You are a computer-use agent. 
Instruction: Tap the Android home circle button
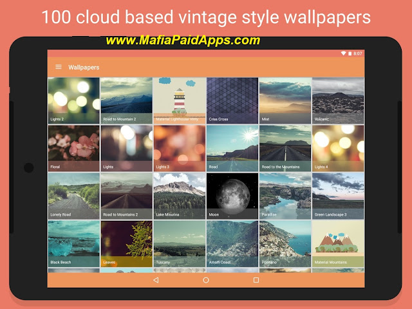[x=206, y=280]
